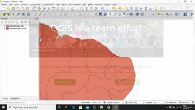Toggle the scale lock padlock icon
Screen dimensions: 195x110
pos(126,102)
